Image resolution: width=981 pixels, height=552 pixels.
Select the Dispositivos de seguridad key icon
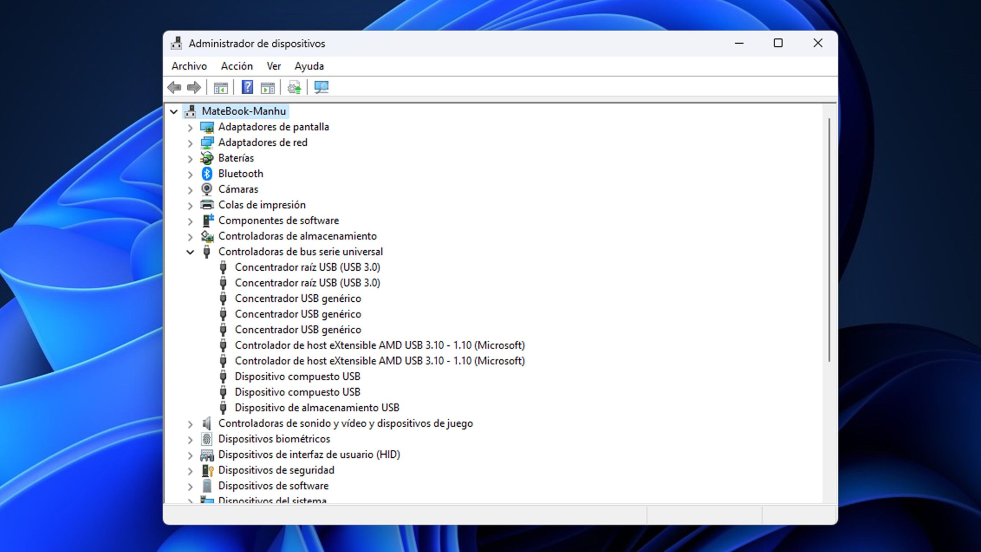point(207,470)
